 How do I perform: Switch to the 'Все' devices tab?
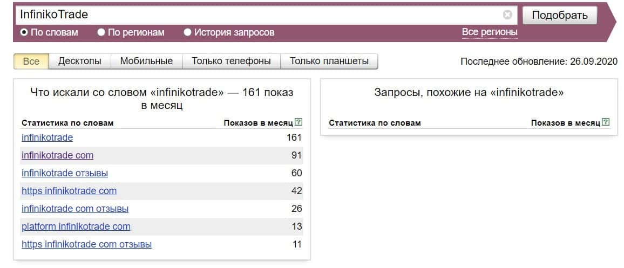[31, 61]
